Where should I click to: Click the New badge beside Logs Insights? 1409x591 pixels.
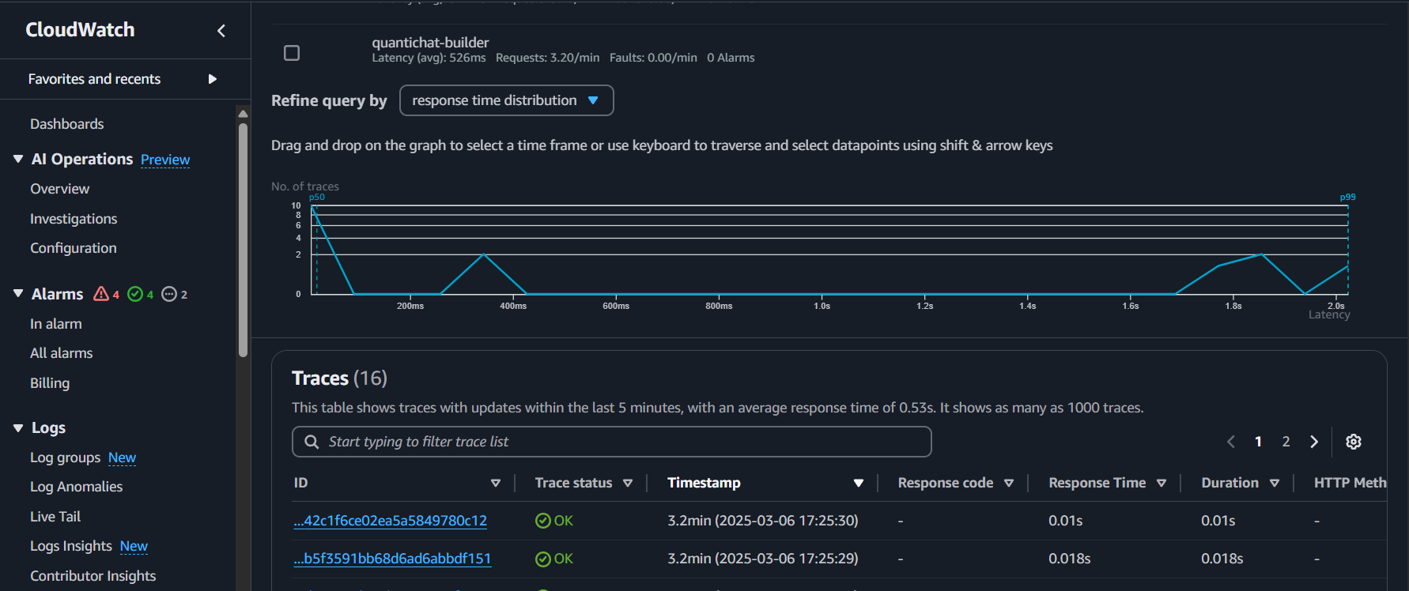pyautogui.click(x=134, y=546)
